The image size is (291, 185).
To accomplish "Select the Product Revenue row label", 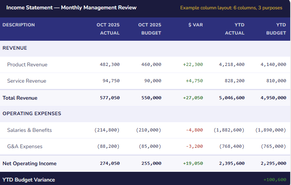I will pos(27,64).
